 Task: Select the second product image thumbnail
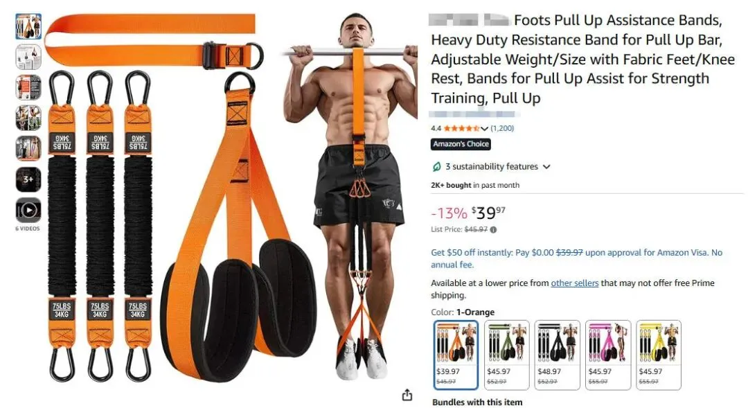pyautogui.click(x=28, y=57)
